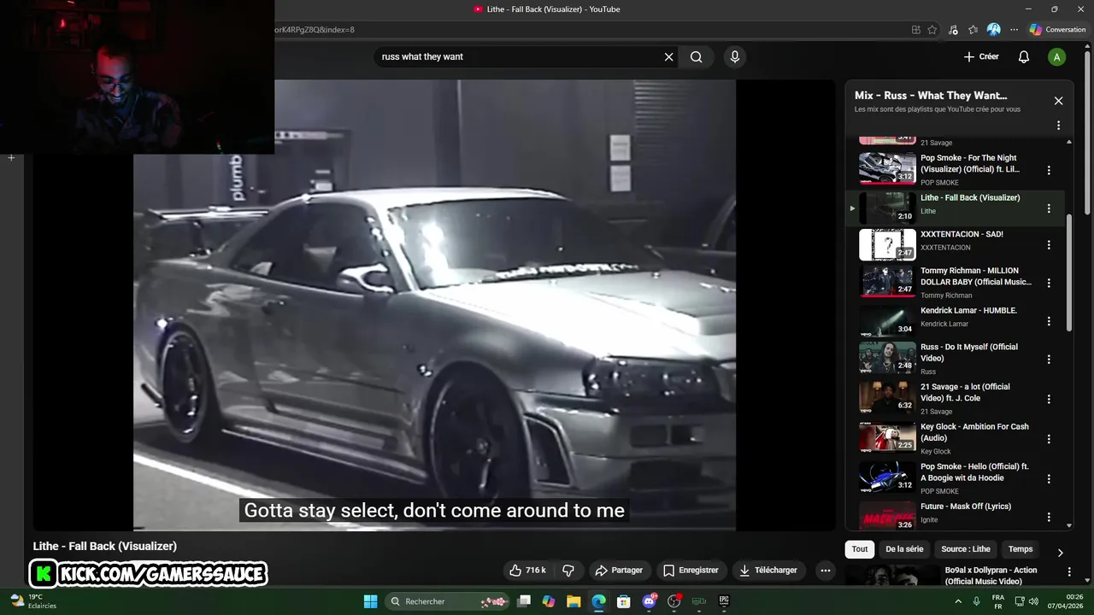Screen dimensions: 1094x615
Task: Click the magnifier search button
Action: point(697,56)
